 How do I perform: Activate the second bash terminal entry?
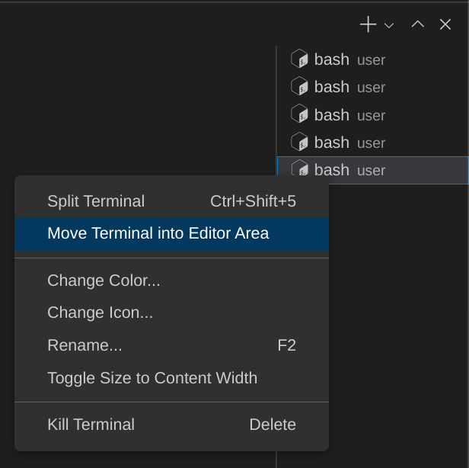tap(350, 87)
